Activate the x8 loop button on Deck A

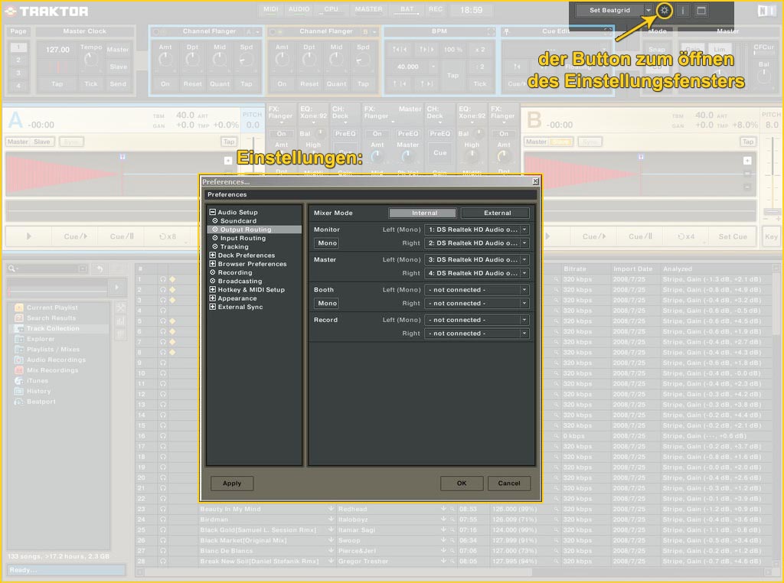pos(168,236)
